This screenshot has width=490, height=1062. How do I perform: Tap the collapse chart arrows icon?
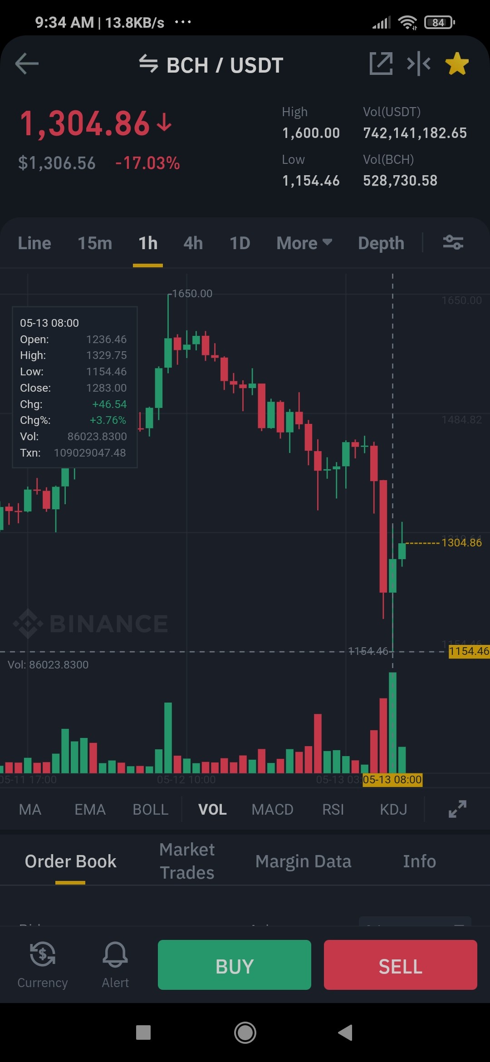click(419, 64)
